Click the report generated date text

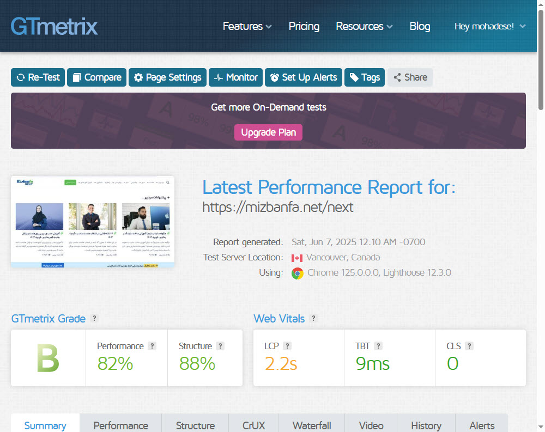click(x=359, y=242)
